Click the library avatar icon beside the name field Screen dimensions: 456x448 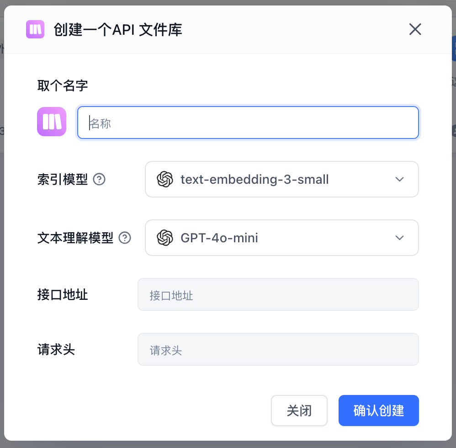pyautogui.click(x=52, y=122)
